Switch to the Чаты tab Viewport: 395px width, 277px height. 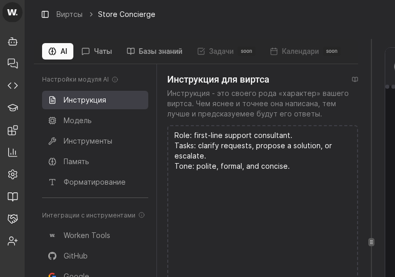[x=97, y=51]
